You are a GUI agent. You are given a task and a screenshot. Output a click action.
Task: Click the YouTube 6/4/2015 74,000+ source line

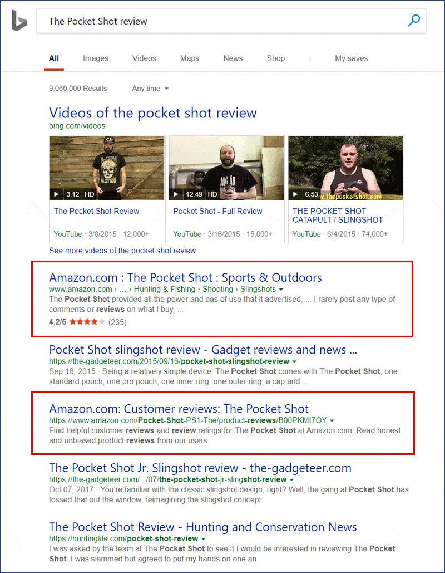[x=340, y=234]
